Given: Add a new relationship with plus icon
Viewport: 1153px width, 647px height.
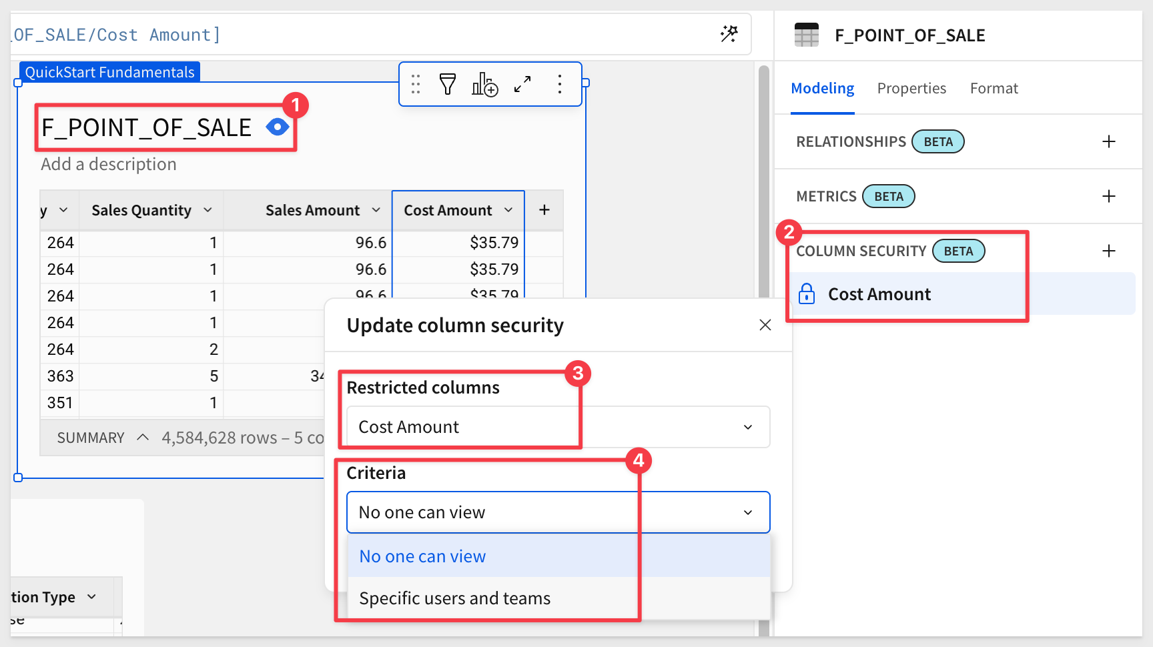Looking at the screenshot, I should click(1108, 141).
